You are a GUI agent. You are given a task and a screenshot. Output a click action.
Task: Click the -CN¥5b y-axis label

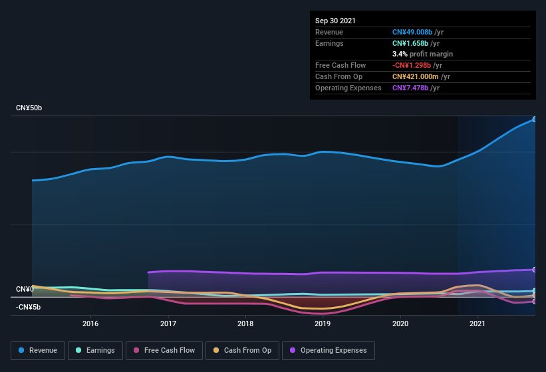[x=28, y=307]
